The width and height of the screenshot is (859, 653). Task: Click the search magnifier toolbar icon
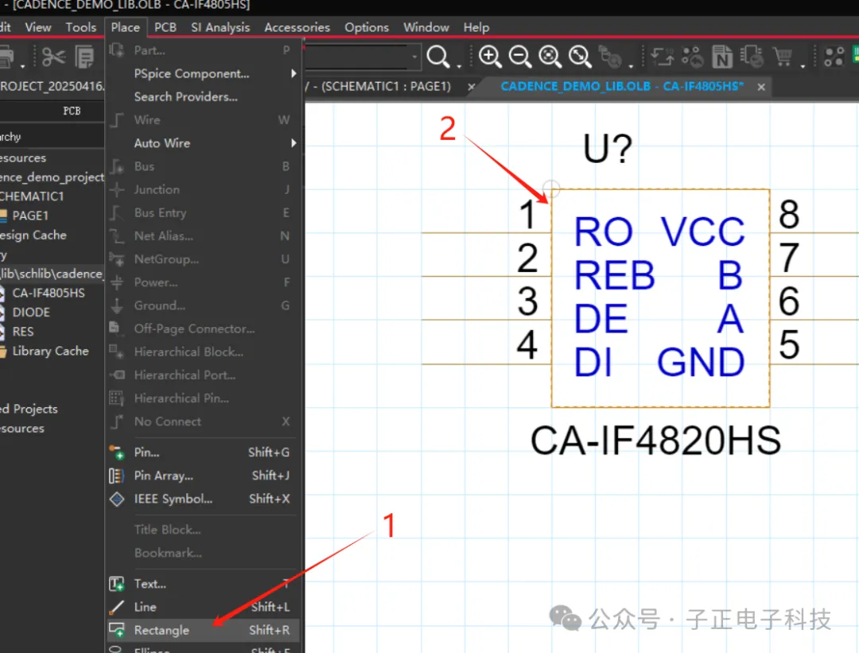click(437, 56)
